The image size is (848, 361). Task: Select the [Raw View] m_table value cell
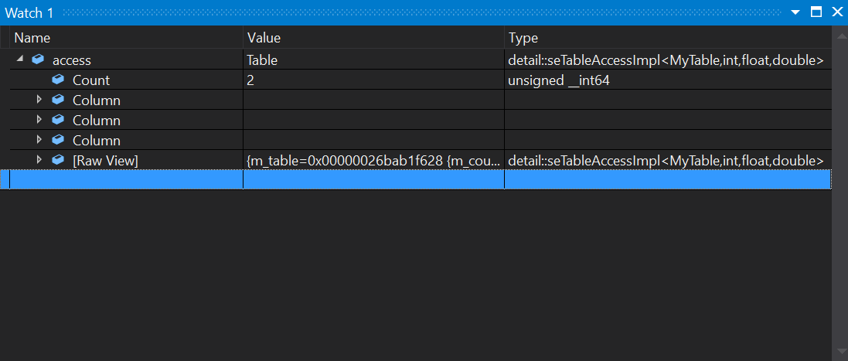[373, 160]
